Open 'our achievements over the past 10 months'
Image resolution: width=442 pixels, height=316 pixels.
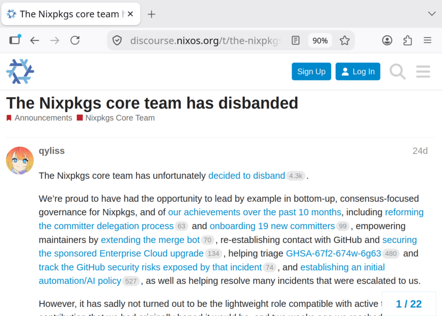(x=255, y=212)
